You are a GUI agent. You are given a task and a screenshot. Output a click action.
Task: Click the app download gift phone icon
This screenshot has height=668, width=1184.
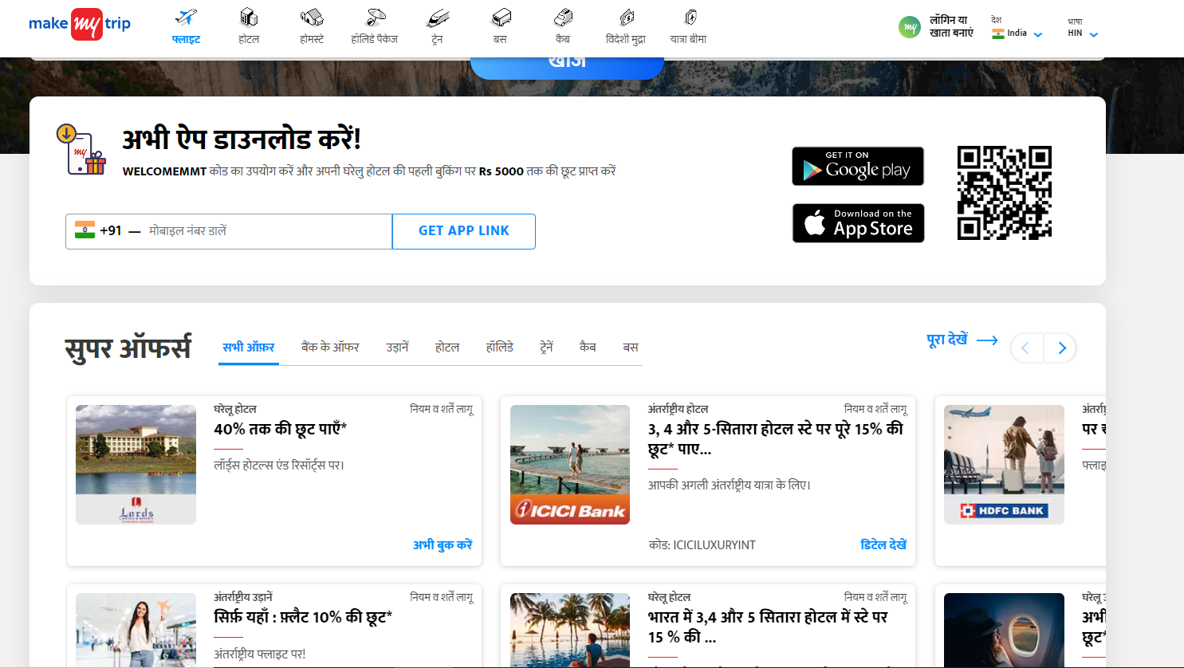81,150
